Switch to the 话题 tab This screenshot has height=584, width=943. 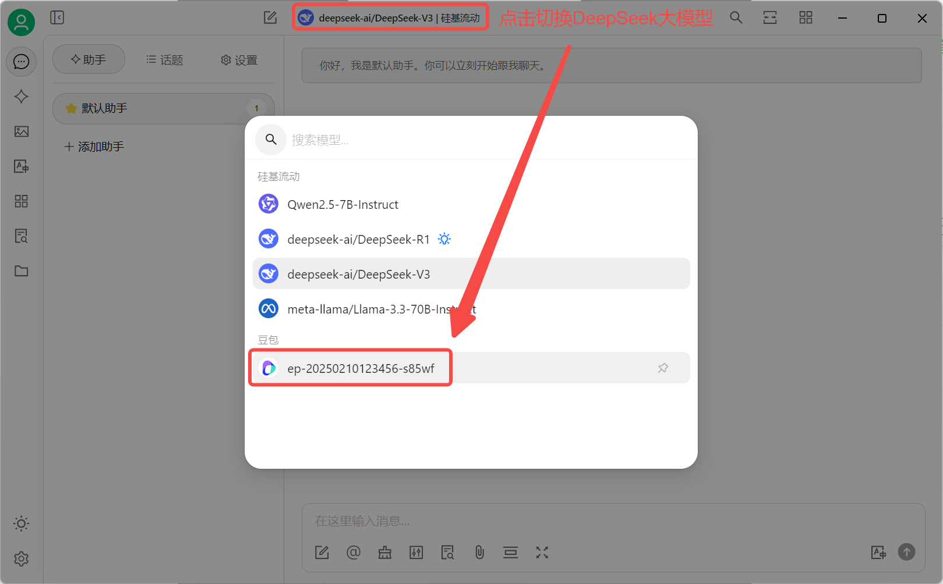(165, 60)
